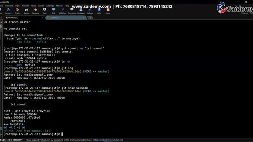Click the '+++ b/myfile' line
The width and height of the screenshot is (253, 142).
point(13,124)
